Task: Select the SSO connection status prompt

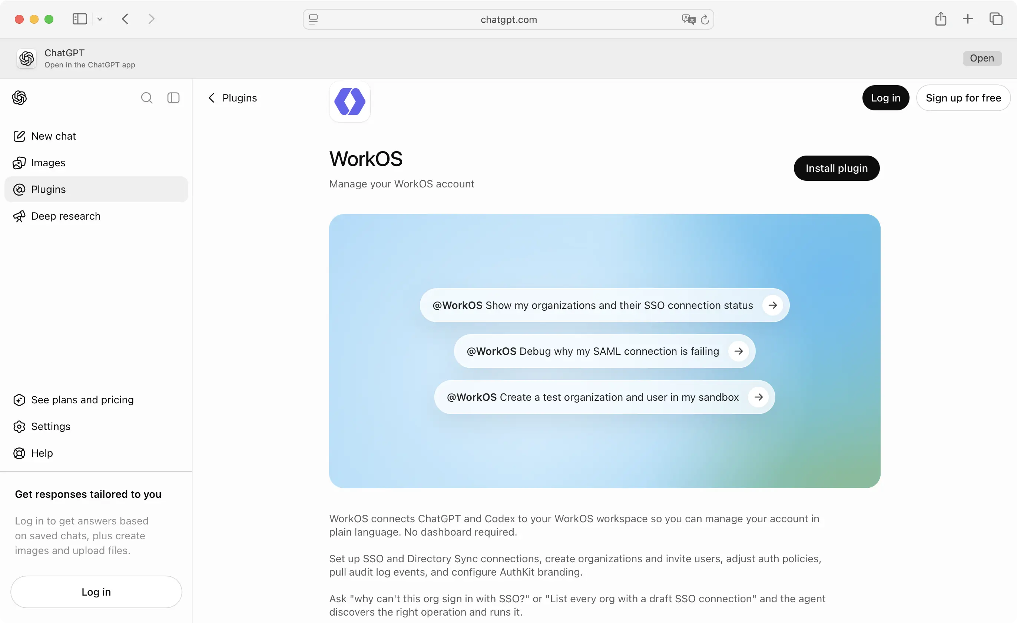Action: (604, 305)
